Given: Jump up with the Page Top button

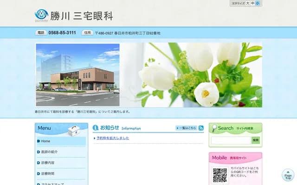Looking at the screenshot, I should [x=288, y=175].
